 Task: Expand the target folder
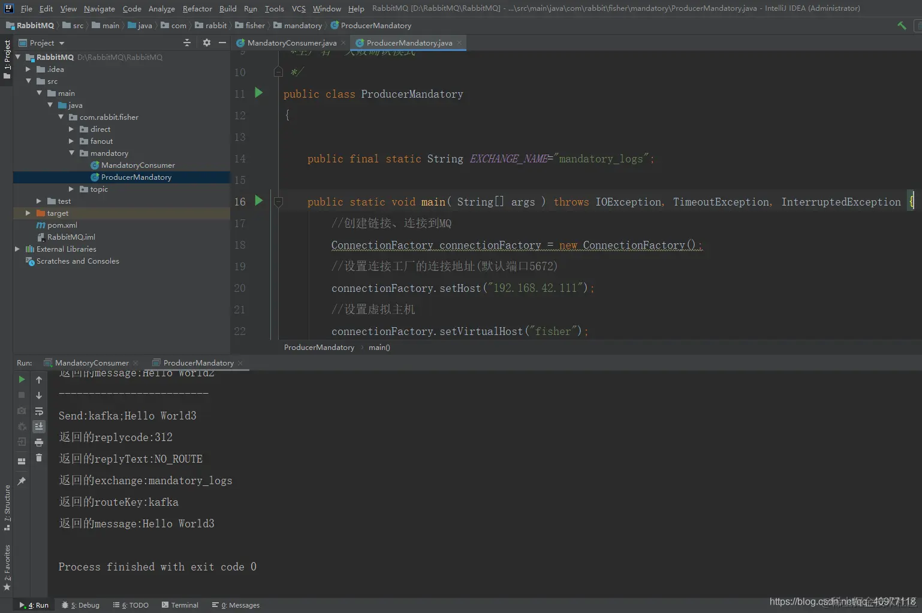(28, 213)
